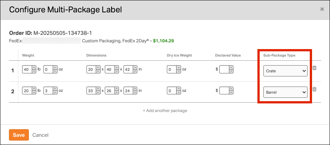Viewport: 330px width, 145px height.
Task: Add another package to the label
Action: pyautogui.click(x=165, y=111)
